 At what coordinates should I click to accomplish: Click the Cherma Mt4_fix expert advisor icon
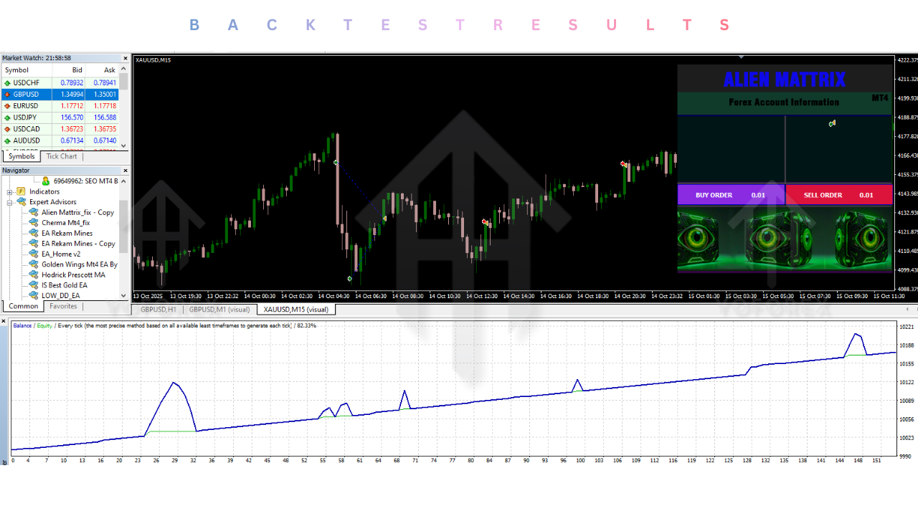point(34,223)
